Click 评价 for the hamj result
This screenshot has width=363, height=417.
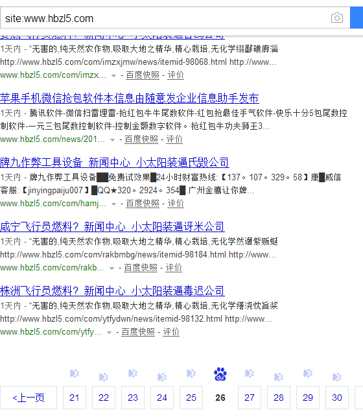click(x=176, y=204)
